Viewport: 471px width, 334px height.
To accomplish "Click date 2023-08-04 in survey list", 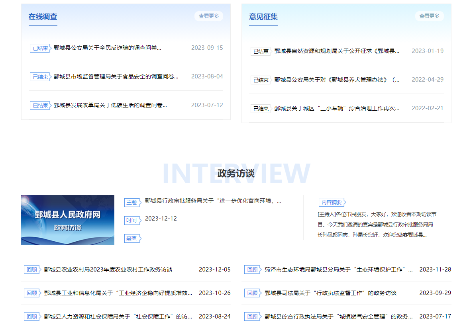I will pyautogui.click(x=207, y=76).
